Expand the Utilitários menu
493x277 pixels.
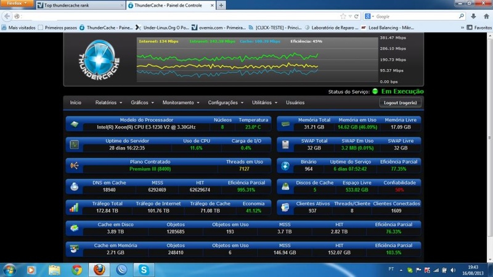(x=264, y=103)
